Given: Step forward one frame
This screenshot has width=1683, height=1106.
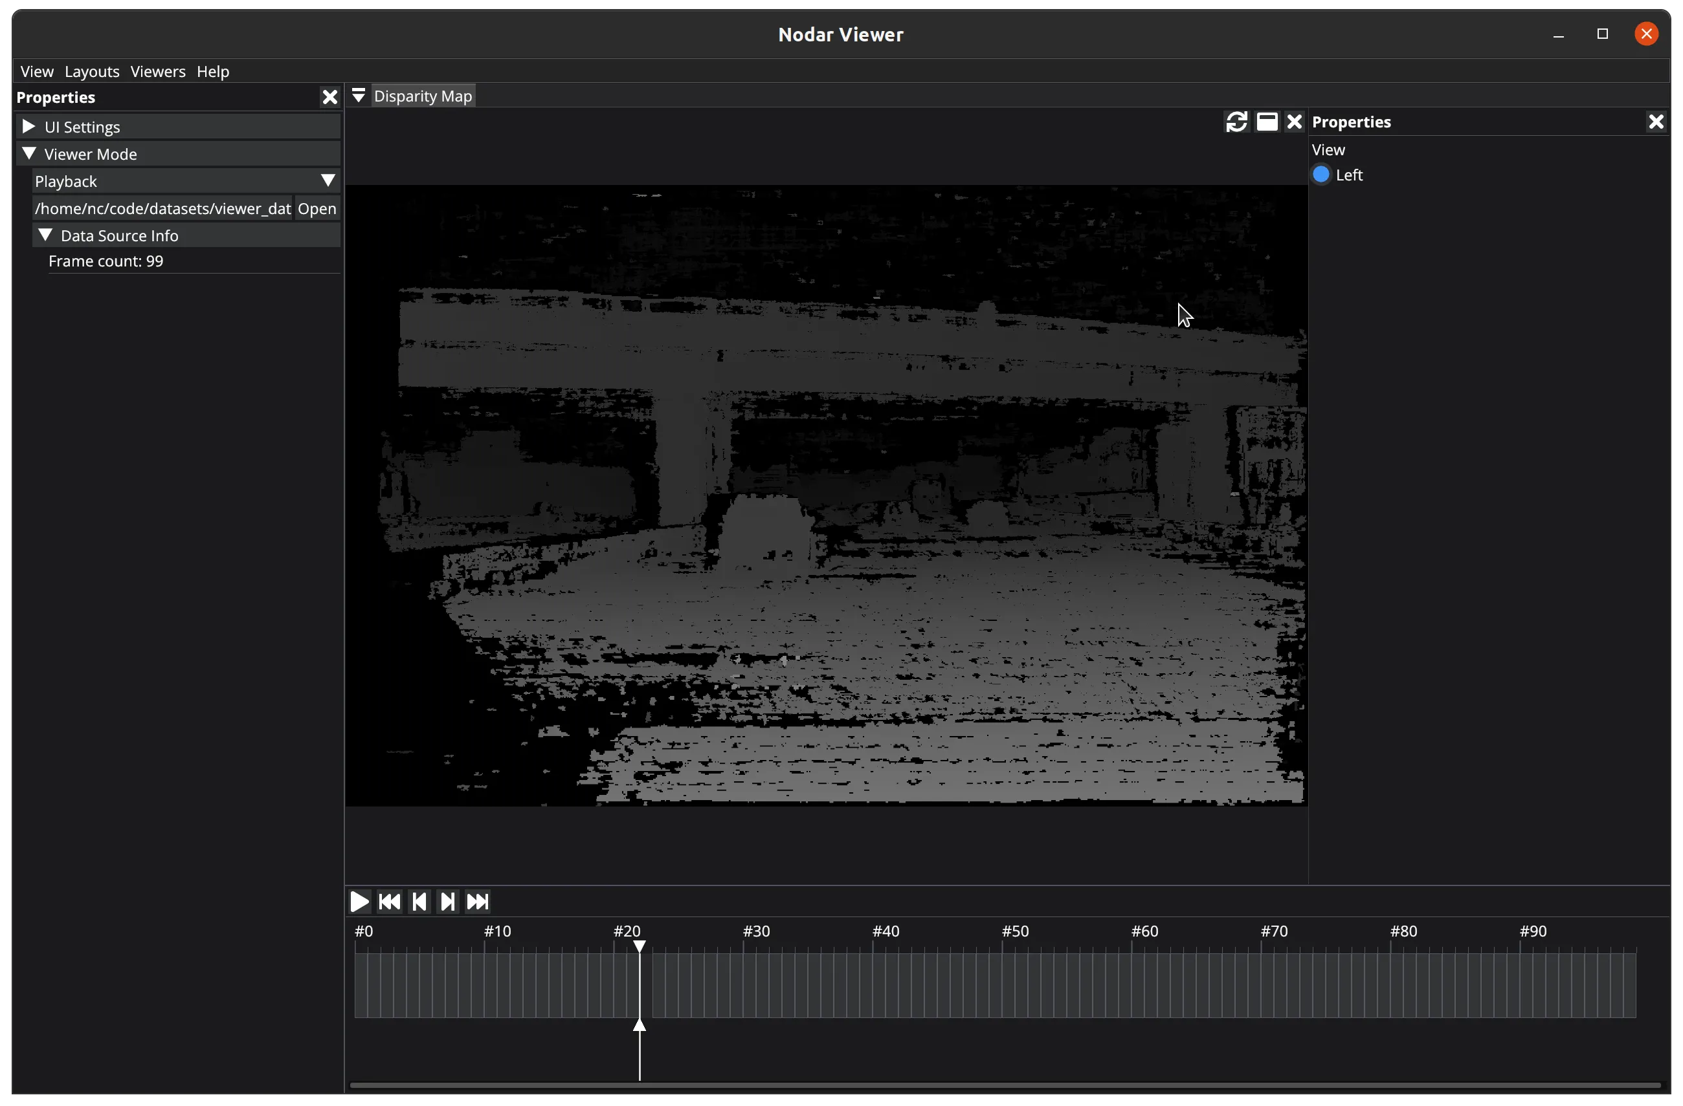Looking at the screenshot, I should pyautogui.click(x=448, y=902).
